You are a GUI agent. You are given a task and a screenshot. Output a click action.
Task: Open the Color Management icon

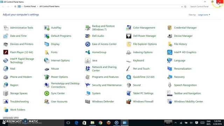click(x=128, y=28)
